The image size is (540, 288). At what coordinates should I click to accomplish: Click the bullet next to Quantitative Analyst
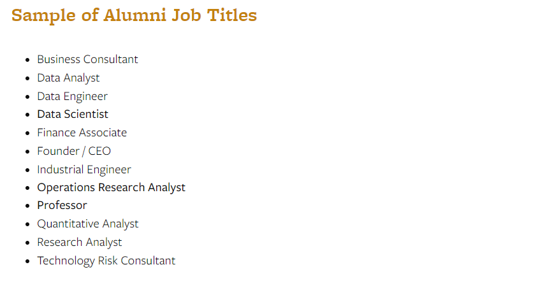tap(27, 225)
